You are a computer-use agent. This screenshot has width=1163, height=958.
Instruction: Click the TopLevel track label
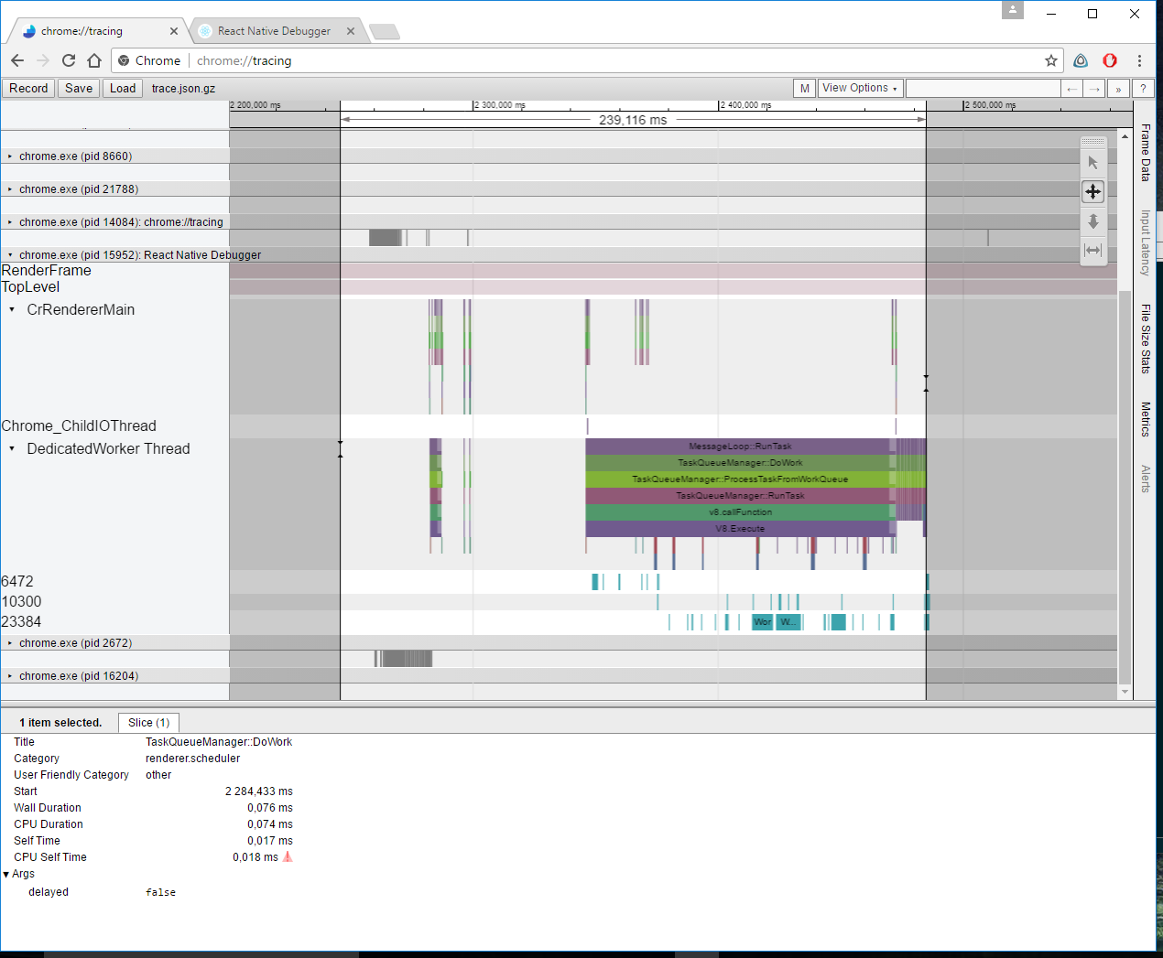coord(30,287)
